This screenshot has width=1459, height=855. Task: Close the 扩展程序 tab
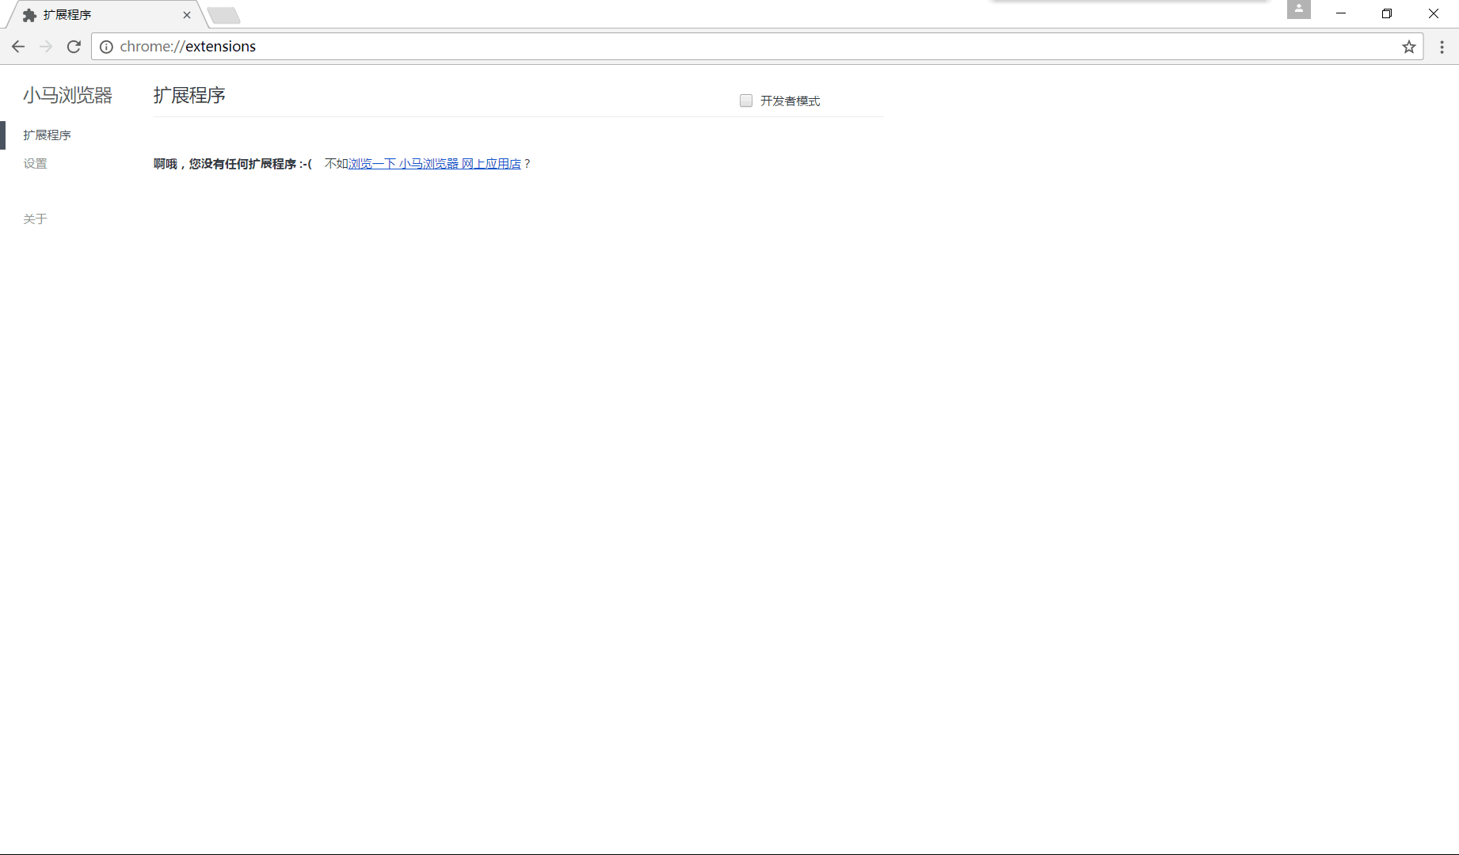(x=187, y=15)
